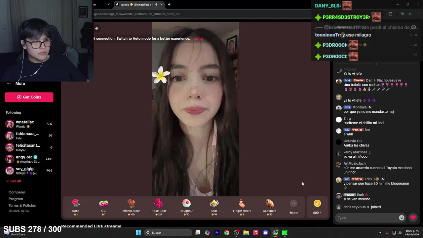423x238 pixels.
Task: Send the GG gift
Action: 103,207
